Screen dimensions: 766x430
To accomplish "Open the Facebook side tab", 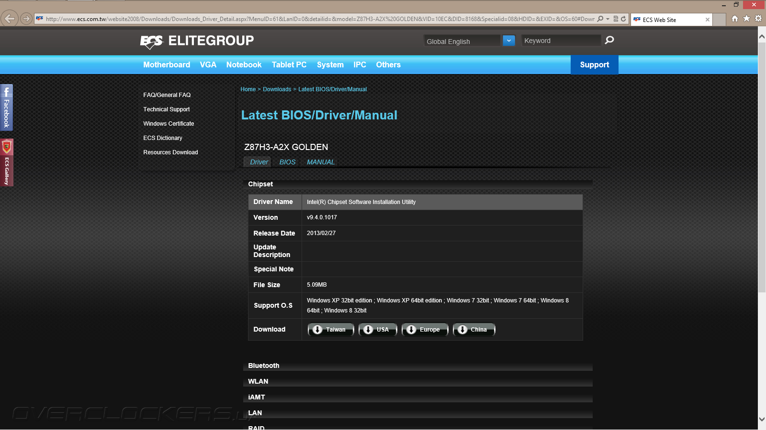I will (x=6, y=107).
